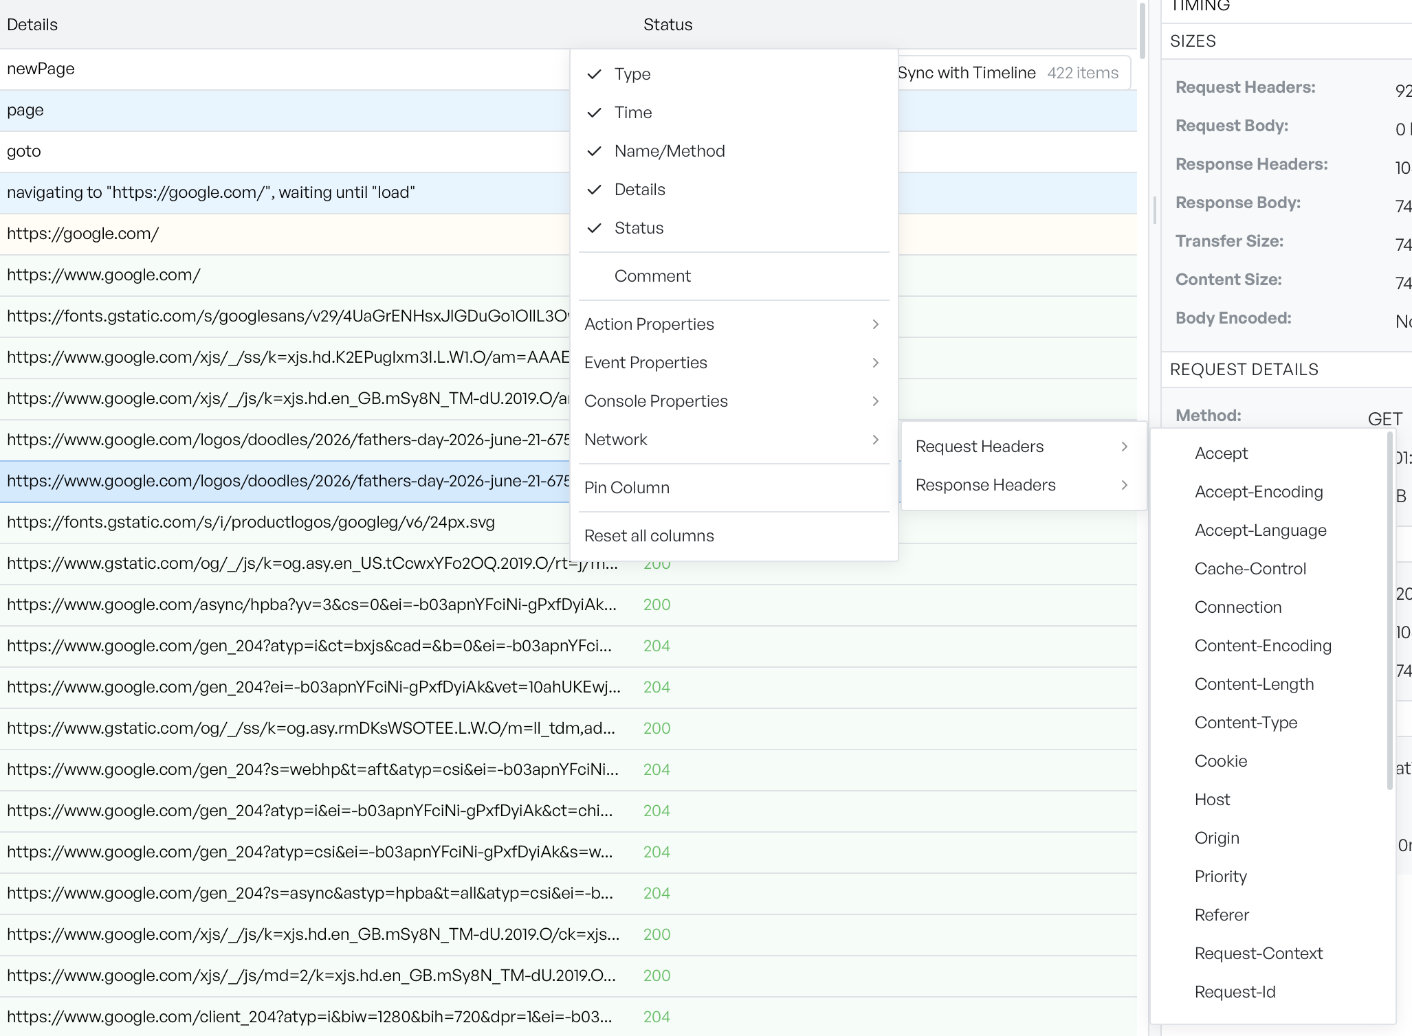Select the googlesans font request row
Screen dimensions: 1412x1036
(x=285, y=316)
